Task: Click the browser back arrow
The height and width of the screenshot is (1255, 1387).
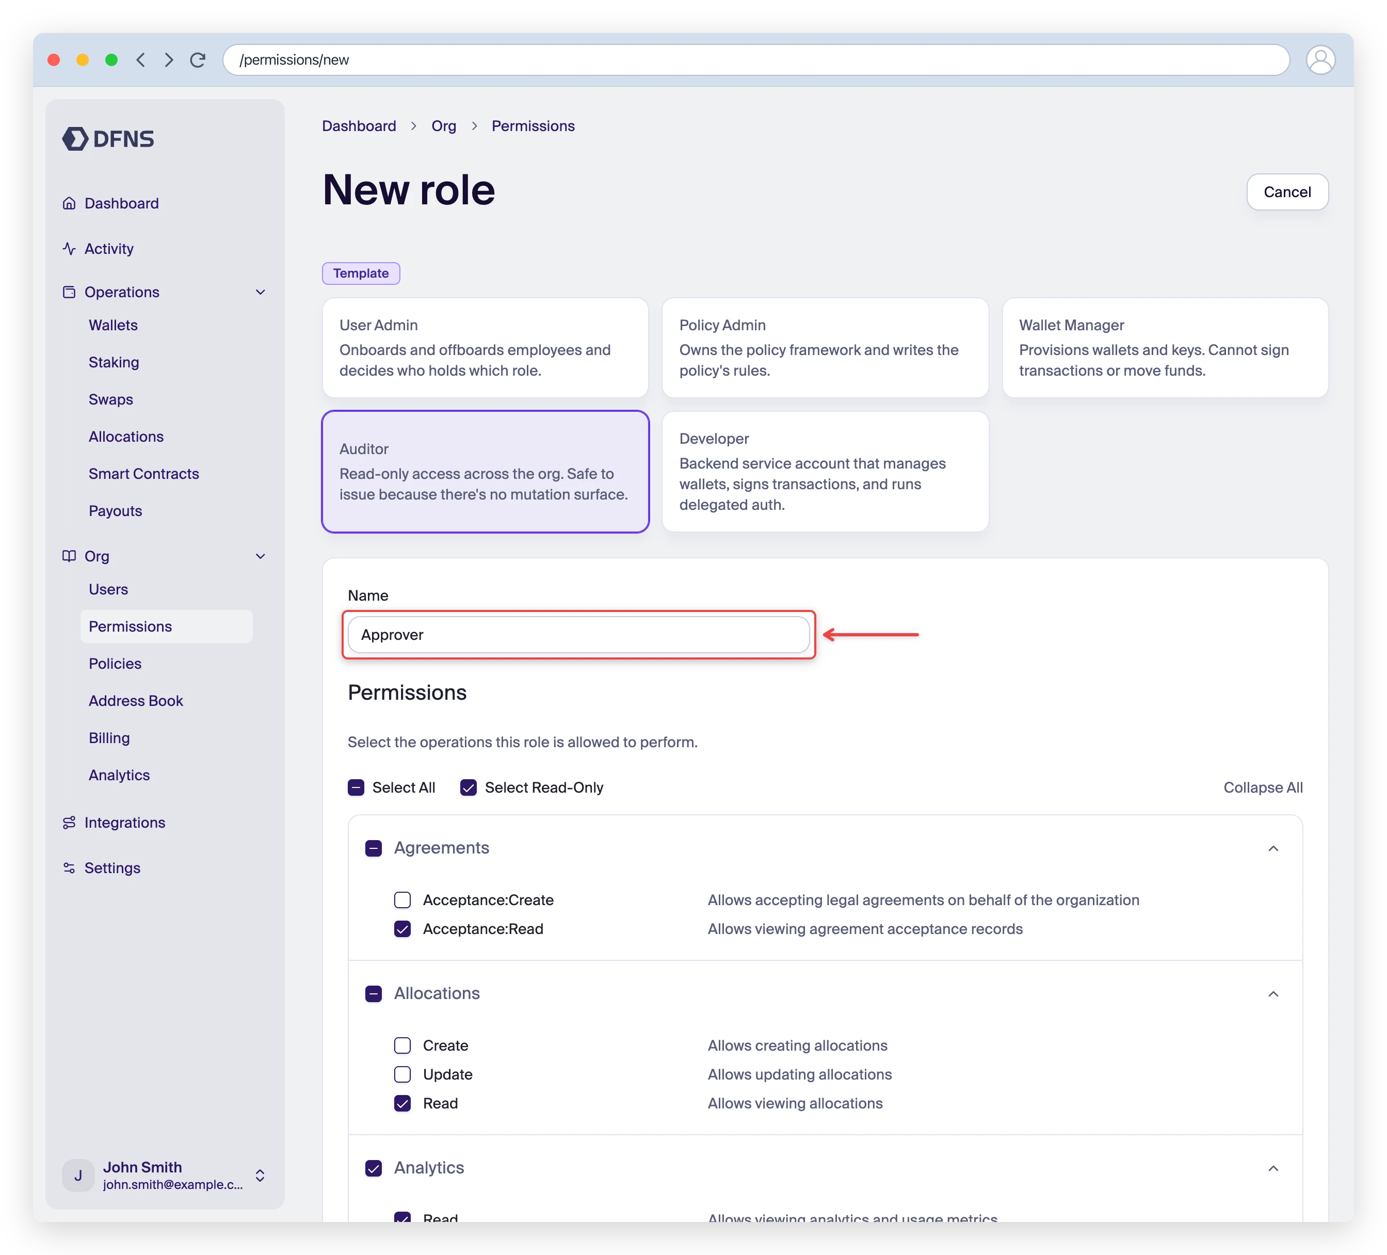Action: pos(140,60)
